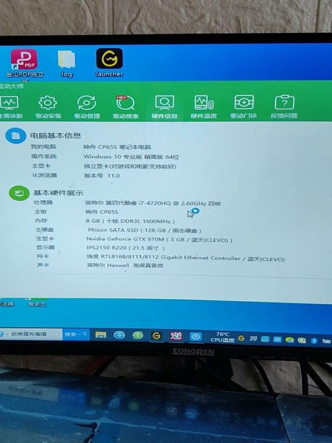Click the IPS2150 R220 21.5 英寸 display text
Image resolution: width=332 pixels, height=443 pixels.
pos(126,248)
